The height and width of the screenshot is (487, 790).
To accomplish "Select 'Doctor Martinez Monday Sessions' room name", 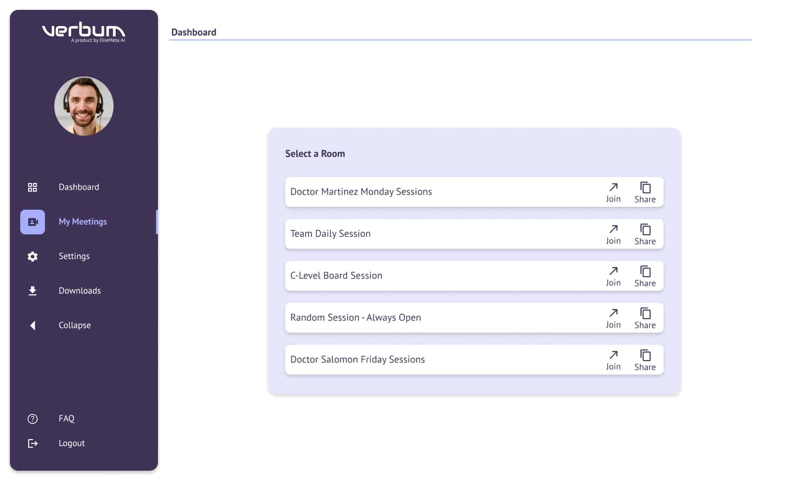I will point(361,191).
